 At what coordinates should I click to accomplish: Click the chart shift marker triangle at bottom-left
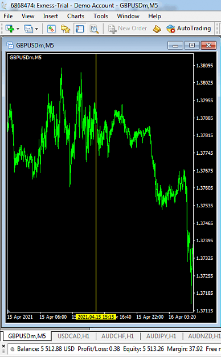[x=9, y=311]
